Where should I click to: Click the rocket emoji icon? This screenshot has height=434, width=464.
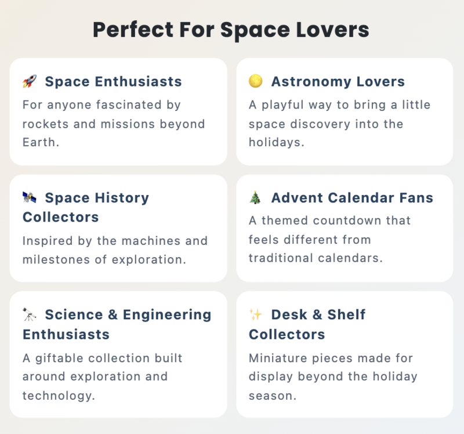click(30, 81)
